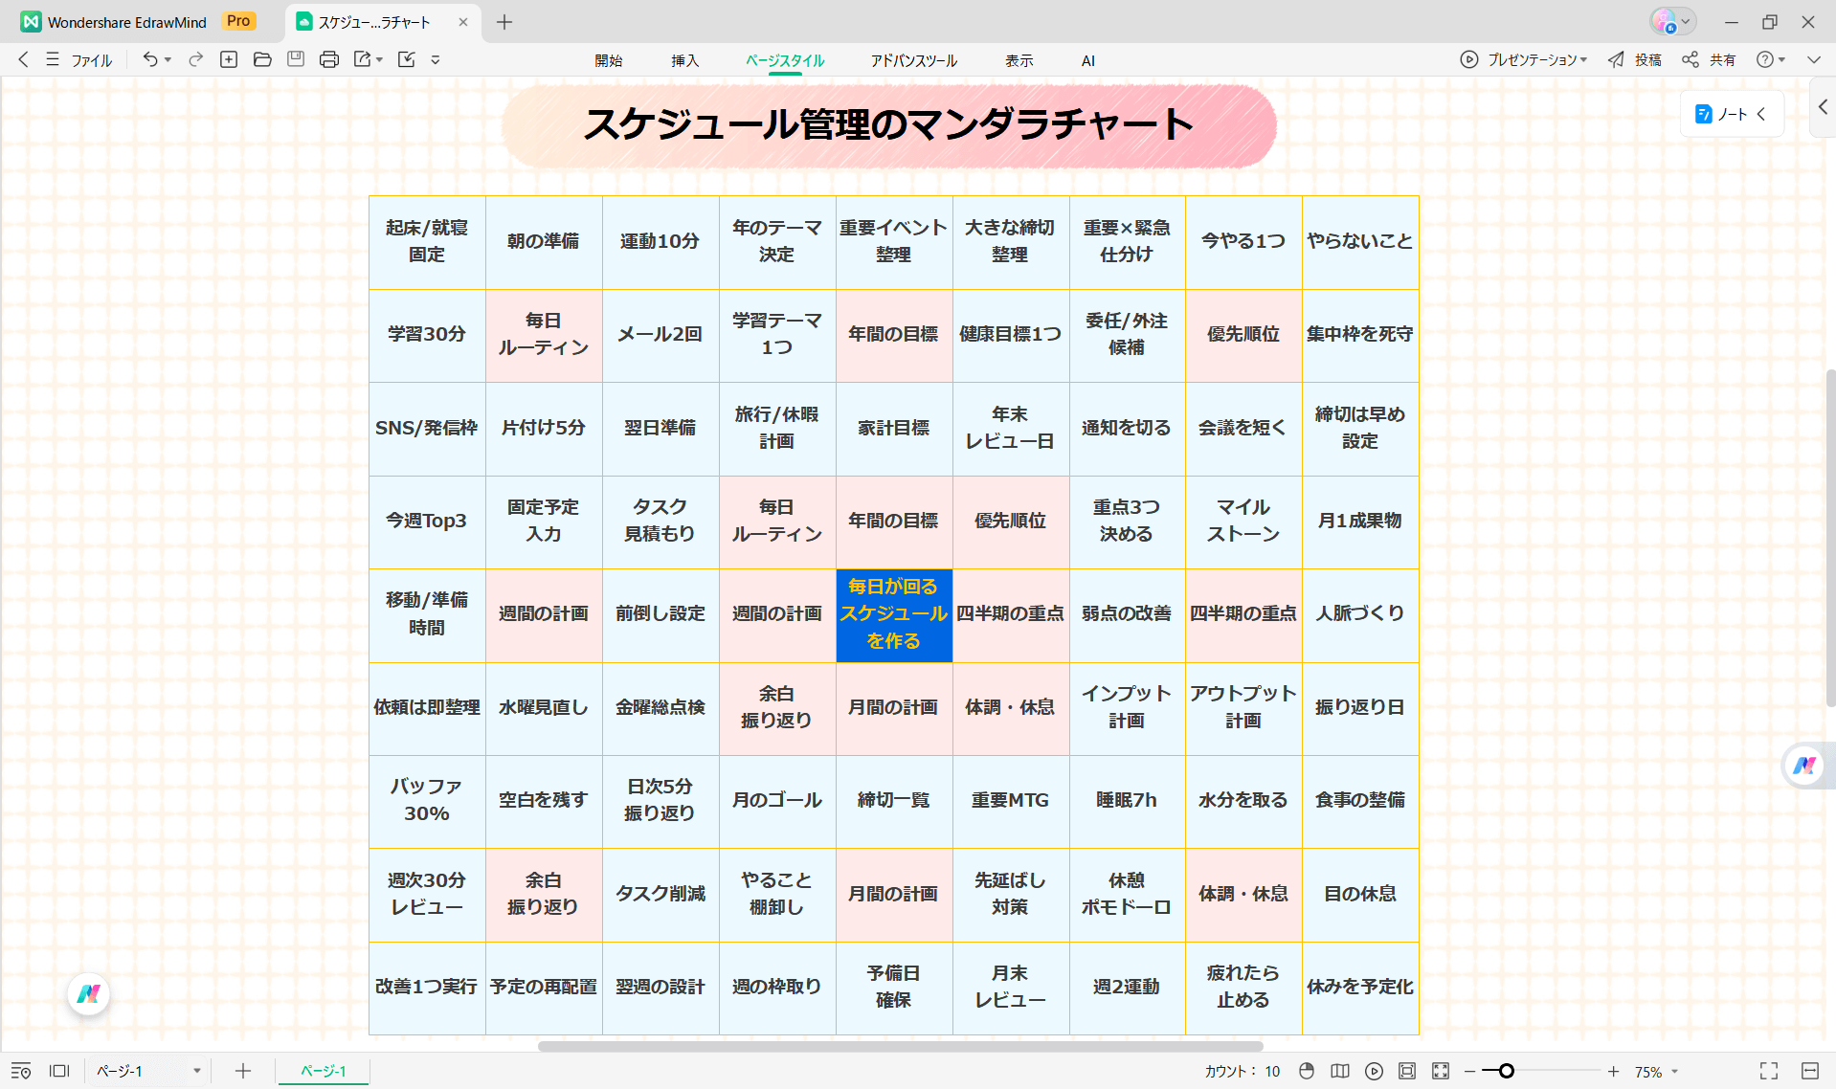Open the ノート panel button
1836x1089 pixels.
[1731, 113]
